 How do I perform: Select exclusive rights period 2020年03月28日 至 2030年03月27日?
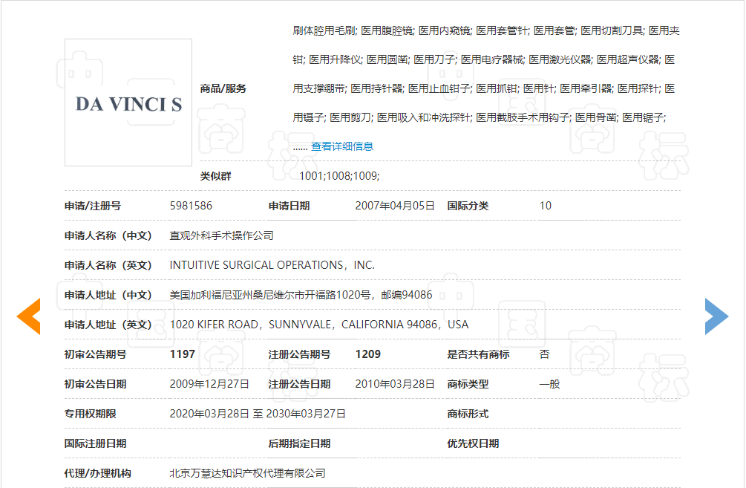(x=258, y=414)
